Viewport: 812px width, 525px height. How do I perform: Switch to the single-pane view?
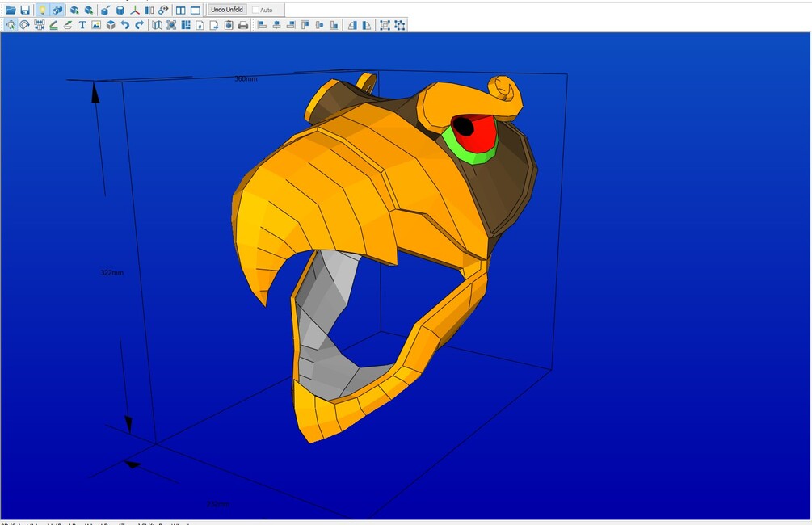[196, 10]
